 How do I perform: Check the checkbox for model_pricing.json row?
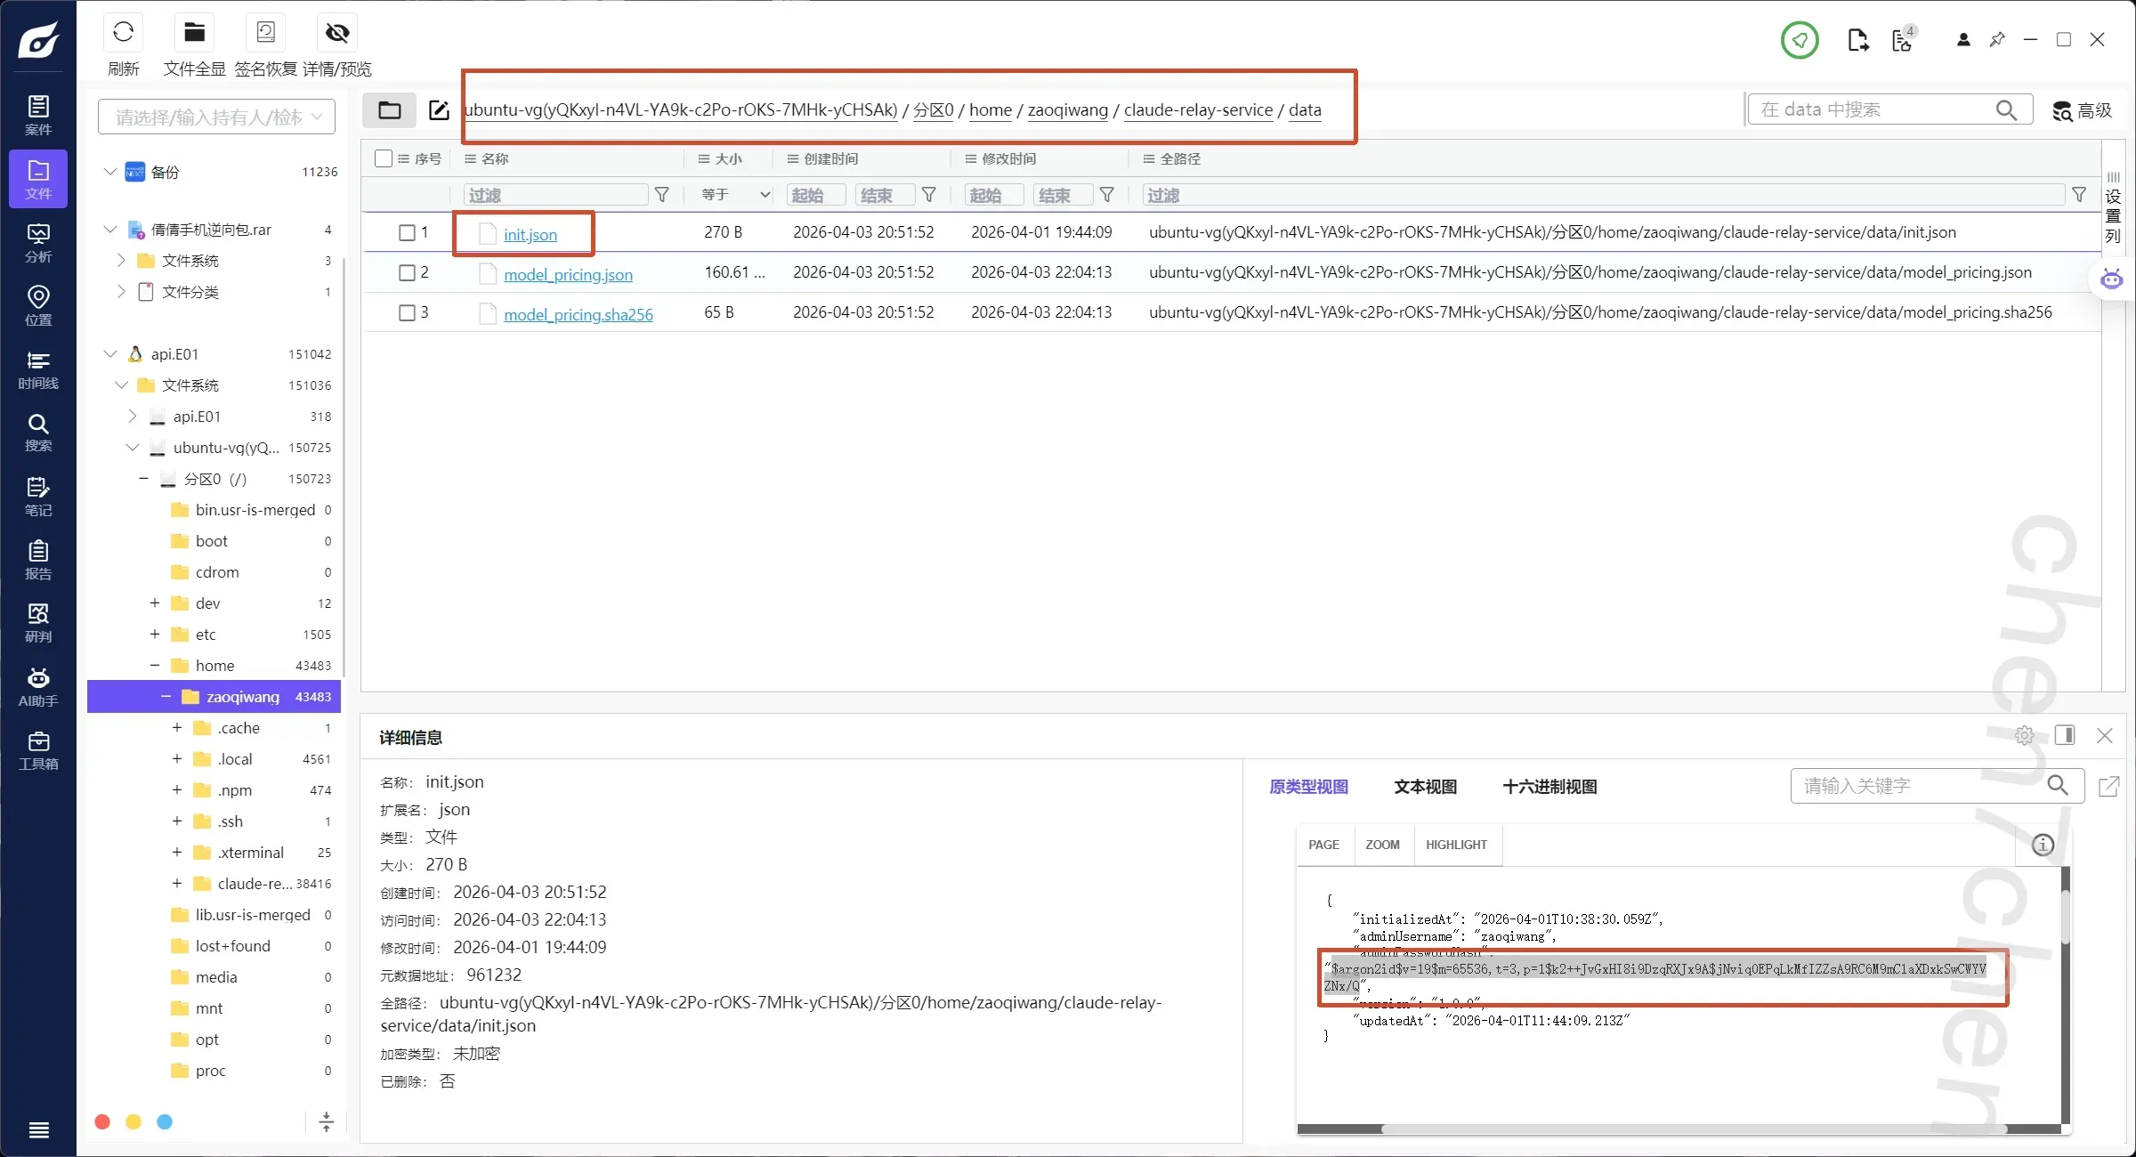pyautogui.click(x=407, y=272)
